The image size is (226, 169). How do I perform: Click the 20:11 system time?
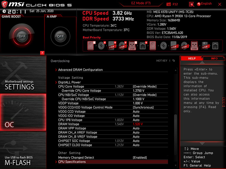(17, 12)
